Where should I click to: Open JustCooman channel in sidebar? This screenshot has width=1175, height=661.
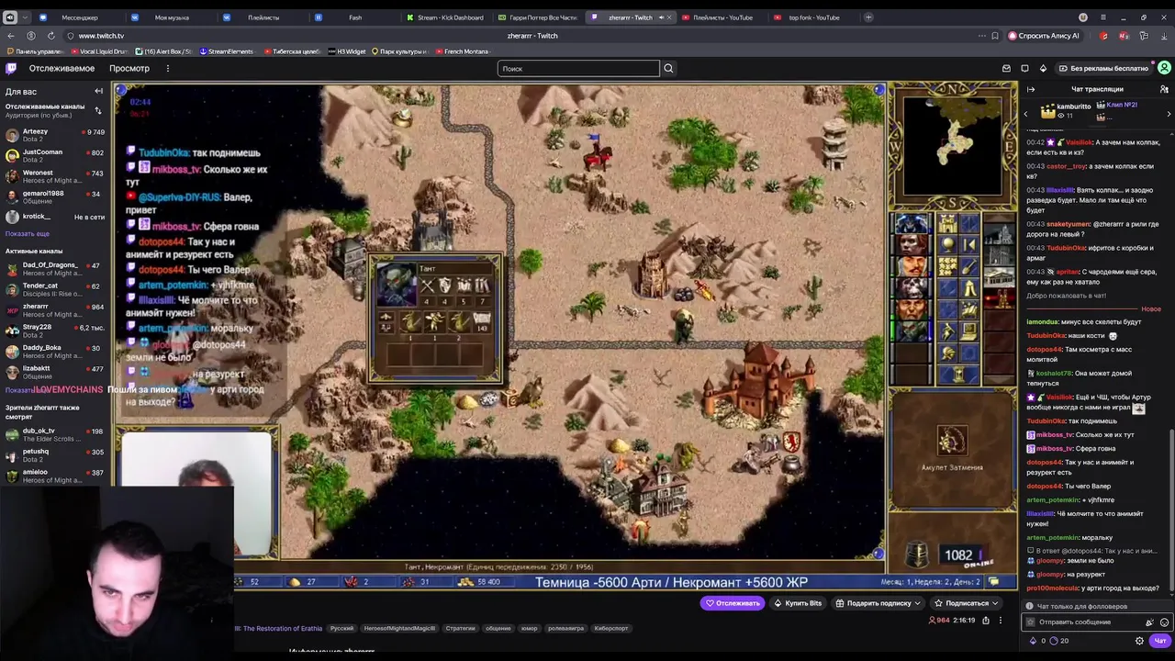53,156
